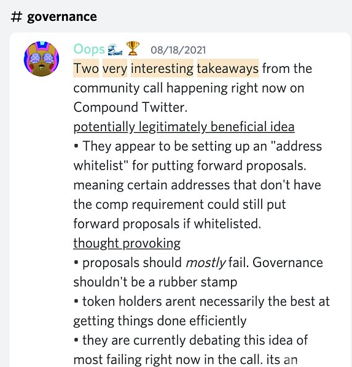Click the italic word 'mostly'
The width and height of the screenshot is (352, 367).
205,263
